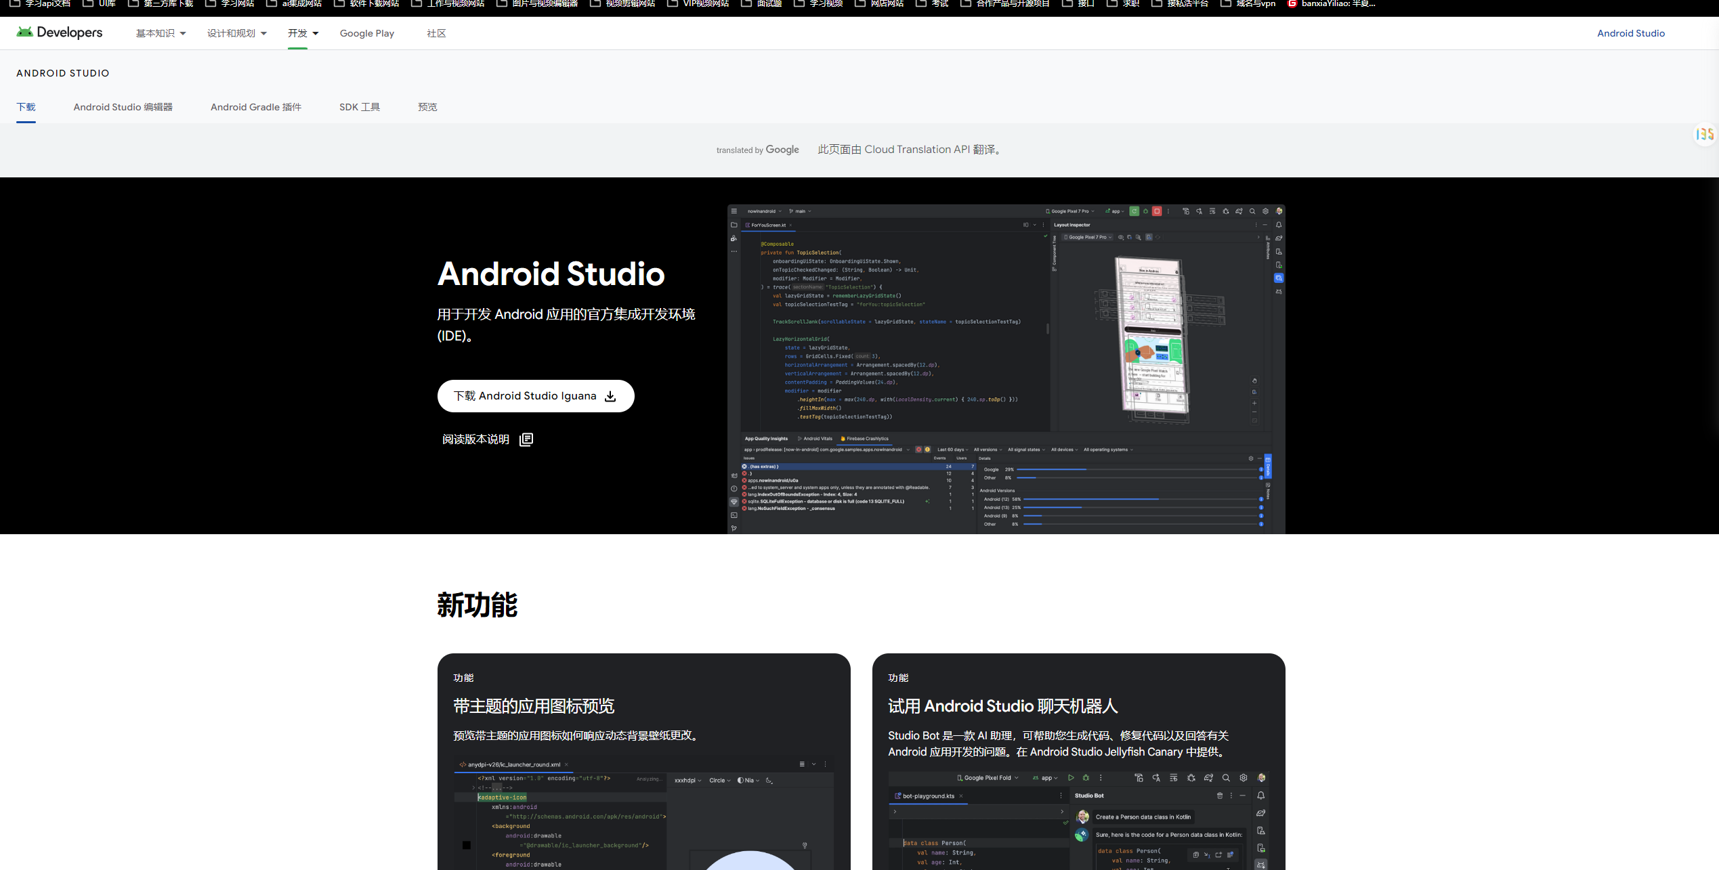This screenshot has width=1719, height=870.
Task: Switch to Android Studio 编辑器 tab
Action: 122,108
